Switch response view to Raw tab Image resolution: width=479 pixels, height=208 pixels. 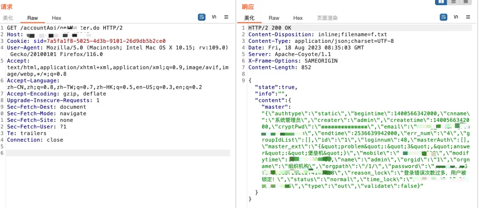[274, 18]
